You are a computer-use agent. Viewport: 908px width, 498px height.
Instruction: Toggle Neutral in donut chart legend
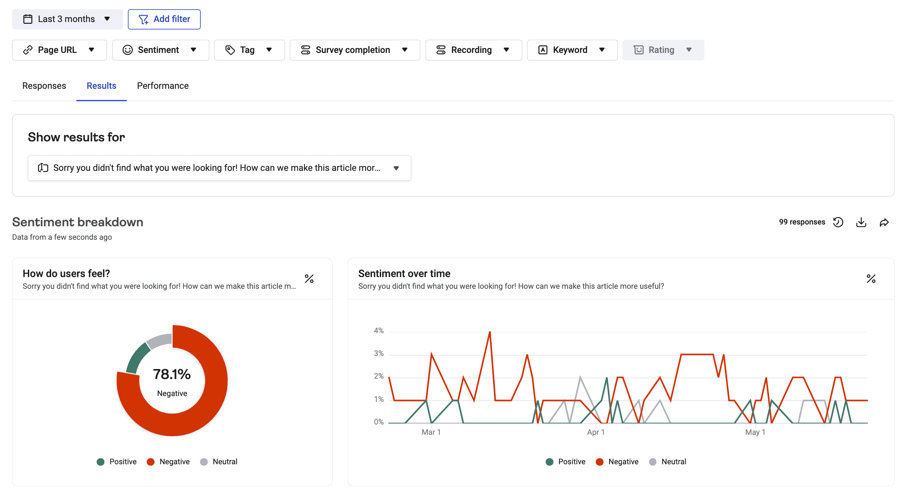(x=218, y=462)
